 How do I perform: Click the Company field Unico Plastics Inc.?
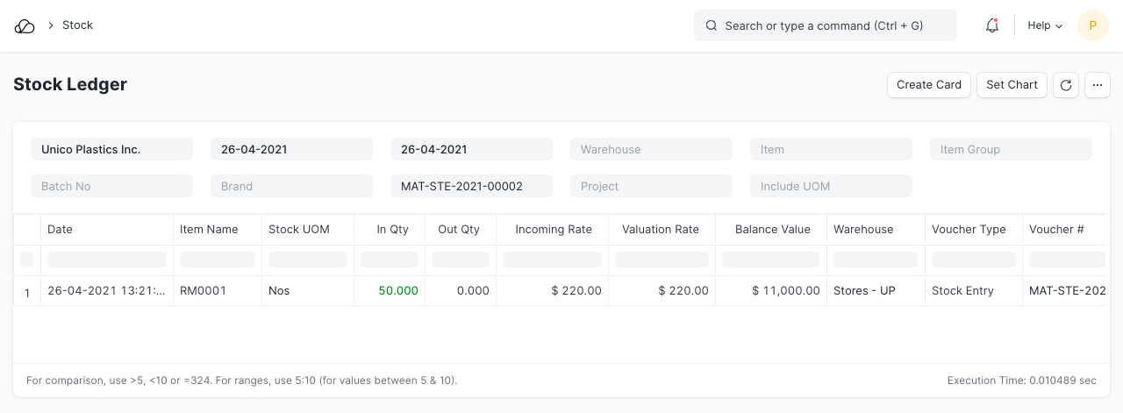111,150
